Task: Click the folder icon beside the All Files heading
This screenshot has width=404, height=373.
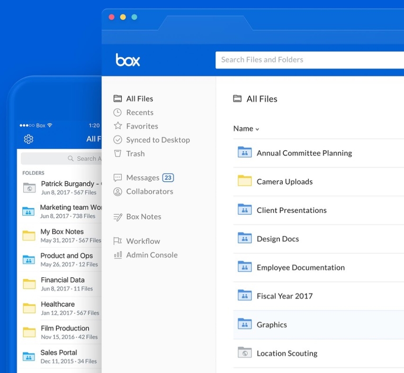Action: click(237, 98)
